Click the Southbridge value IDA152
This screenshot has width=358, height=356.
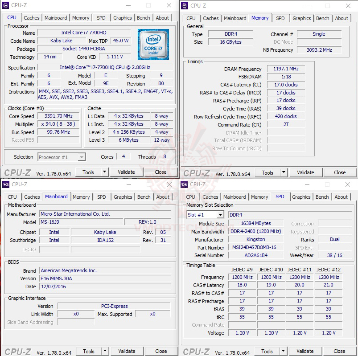[x=105, y=240]
